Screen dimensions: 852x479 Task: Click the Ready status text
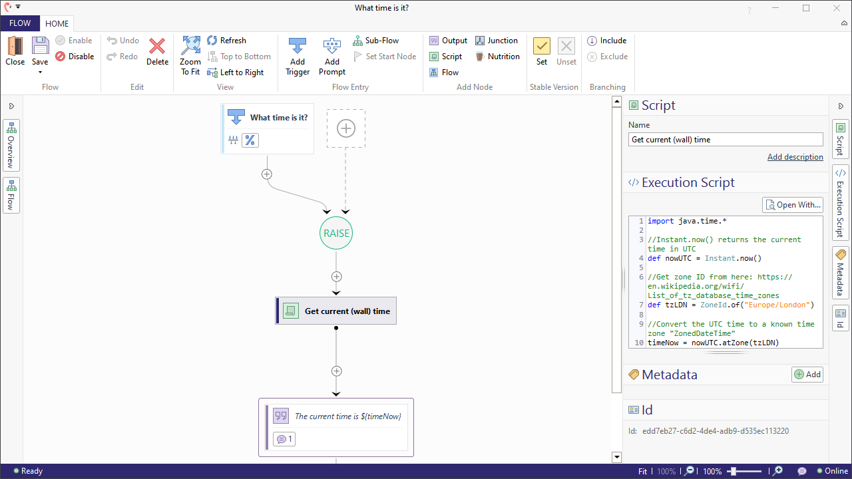(28, 471)
